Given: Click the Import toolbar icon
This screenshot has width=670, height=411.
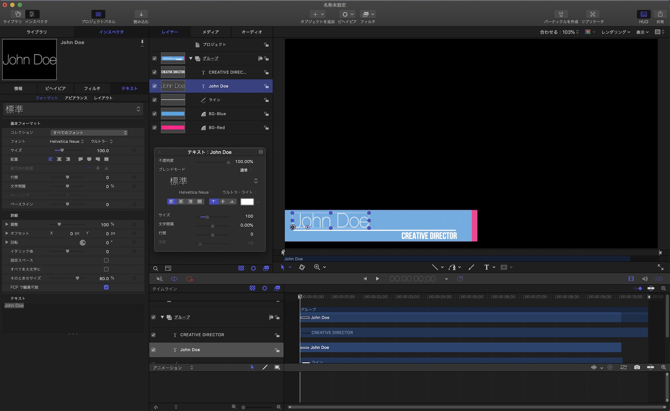Looking at the screenshot, I should click(x=141, y=14).
